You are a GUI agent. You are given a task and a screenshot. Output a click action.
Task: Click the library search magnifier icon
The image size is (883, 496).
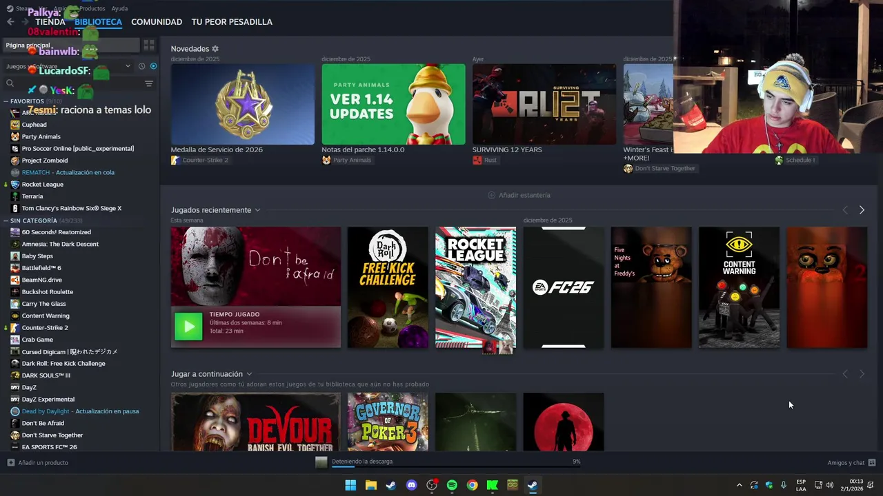10,83
